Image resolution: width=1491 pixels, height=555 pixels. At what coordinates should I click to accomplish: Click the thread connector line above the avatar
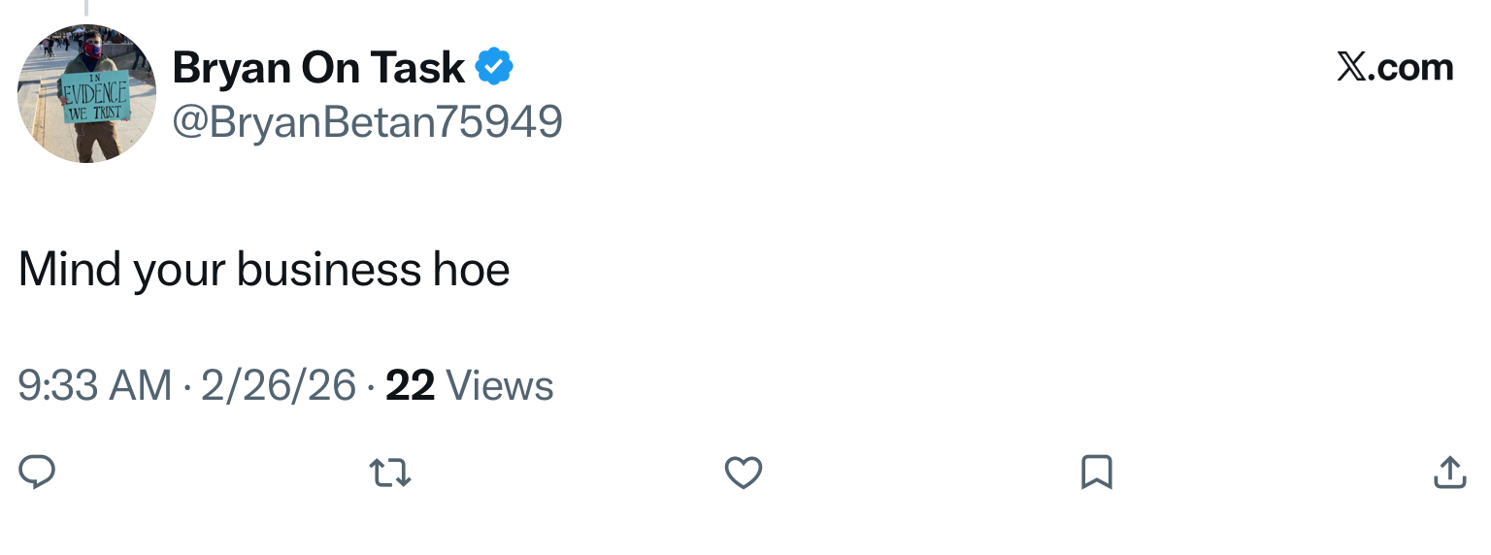[85, 8]
